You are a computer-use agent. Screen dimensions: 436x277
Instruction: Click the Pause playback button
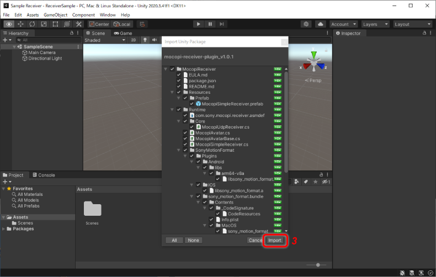pos(210,24)
